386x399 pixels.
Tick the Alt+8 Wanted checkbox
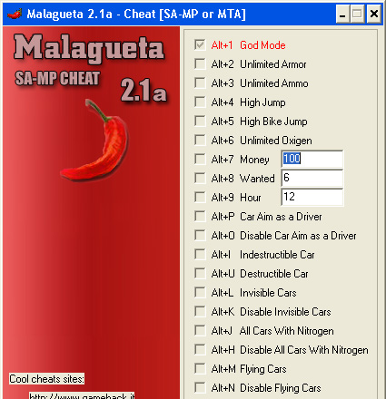pyautogui.click(x=200, y=179)
